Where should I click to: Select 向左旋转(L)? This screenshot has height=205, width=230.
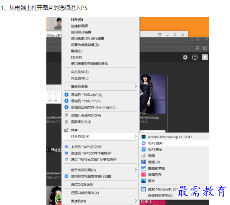pos(80,78)
